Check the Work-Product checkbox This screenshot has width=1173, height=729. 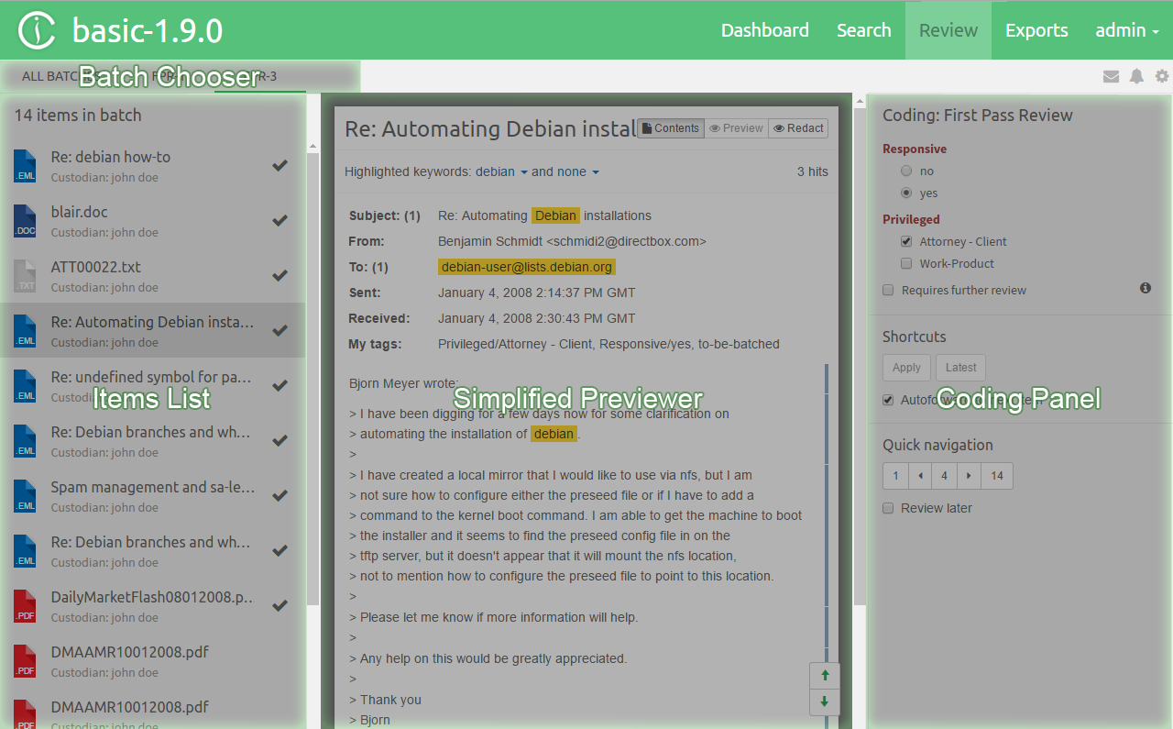click(x=906, y=263)
